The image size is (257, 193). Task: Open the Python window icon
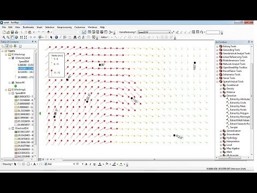[x=105, y=32]
